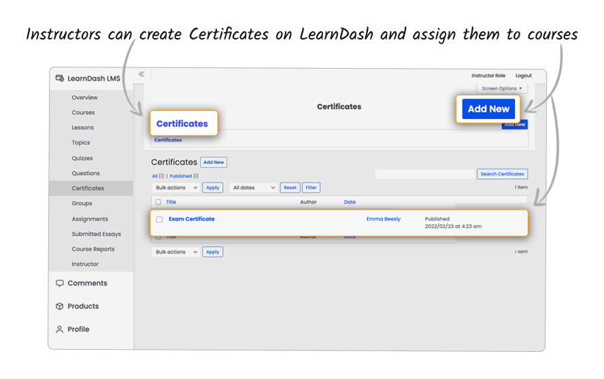The image size is (604, 379).
Task: Click the Reset button
Action: tap(290, 188)
